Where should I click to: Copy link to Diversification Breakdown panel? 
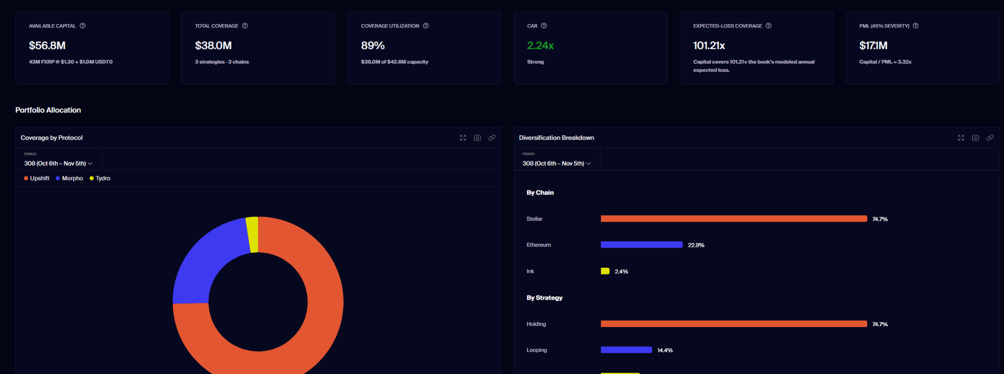tap(990, 138)
